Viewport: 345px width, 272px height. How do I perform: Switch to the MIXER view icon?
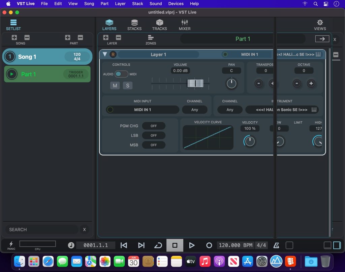click(184, 24)
